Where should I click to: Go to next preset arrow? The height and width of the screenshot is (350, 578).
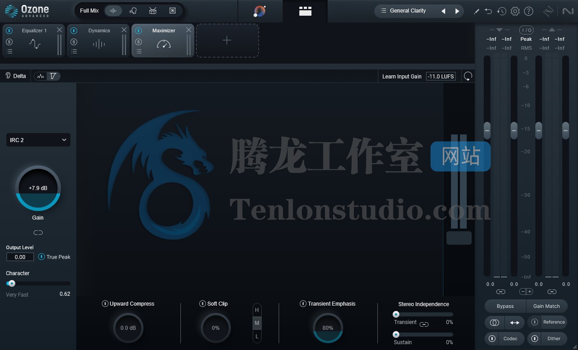(457, 11)
